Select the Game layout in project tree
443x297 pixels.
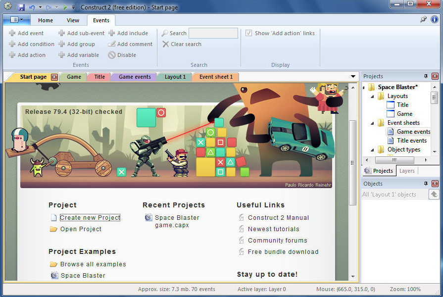[x=404, y=114]
